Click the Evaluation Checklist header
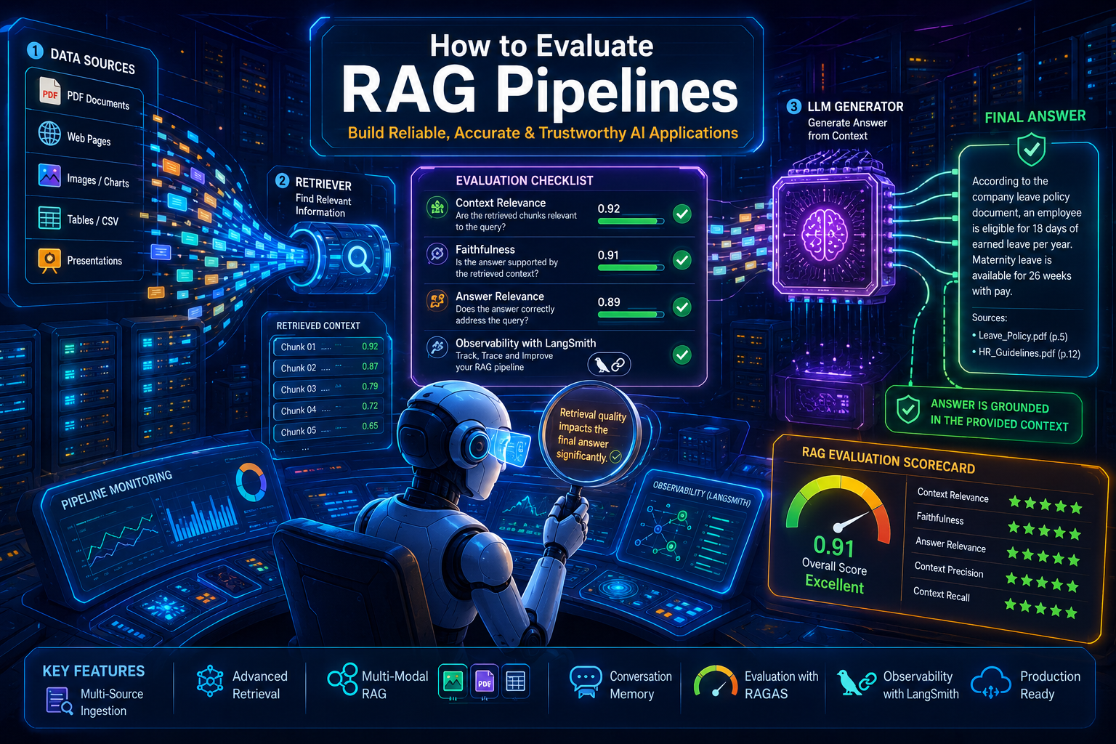 pyautogui.click(x=524, y=180)
